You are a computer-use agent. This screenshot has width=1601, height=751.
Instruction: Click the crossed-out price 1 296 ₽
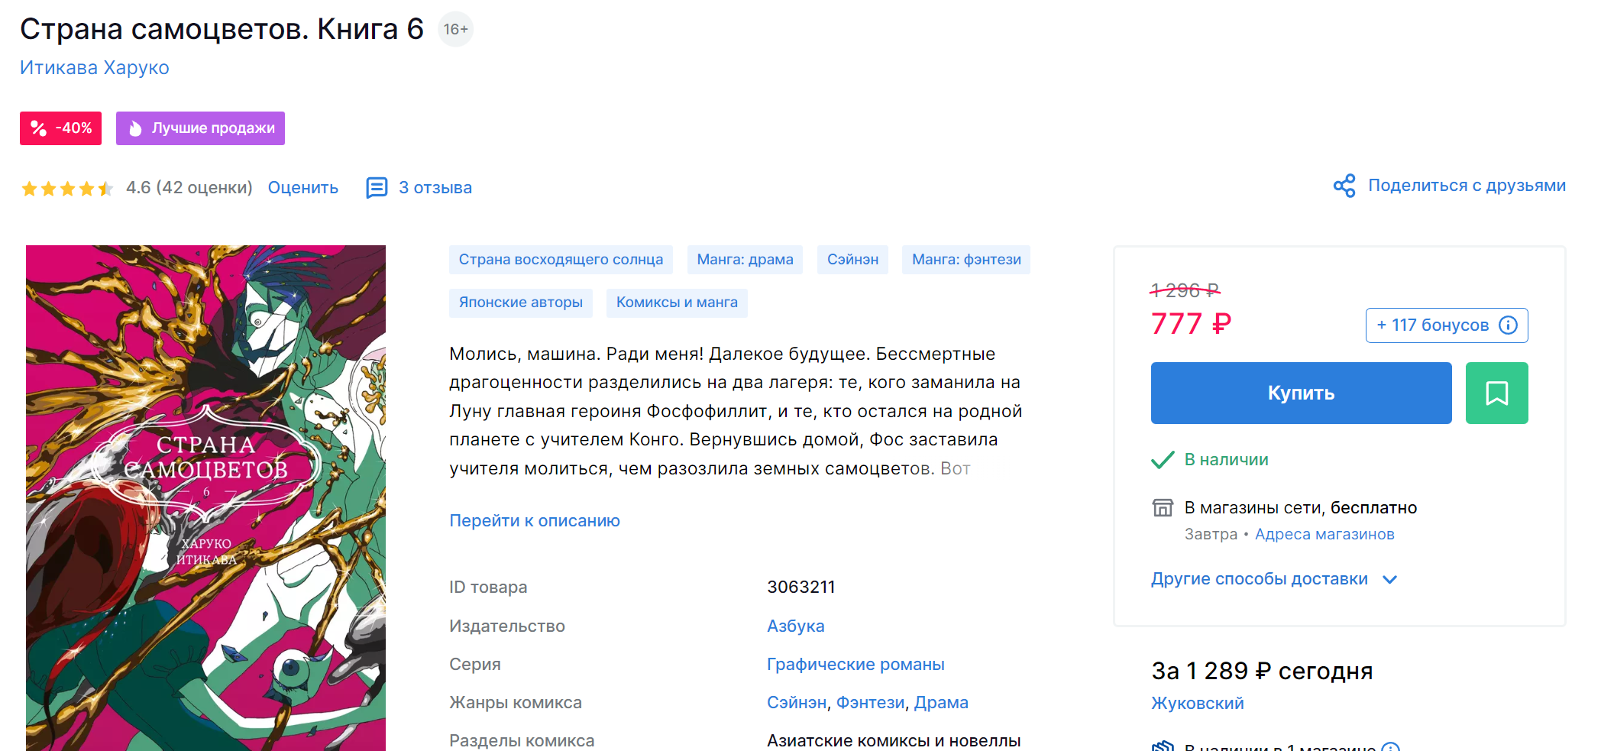1185,290
